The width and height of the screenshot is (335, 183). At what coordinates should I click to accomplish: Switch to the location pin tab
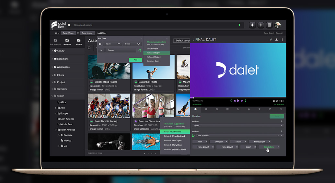coord(260,109)
